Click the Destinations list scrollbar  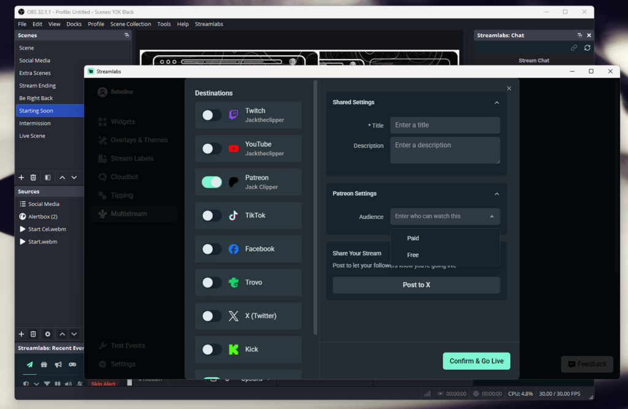click(316, 207)
